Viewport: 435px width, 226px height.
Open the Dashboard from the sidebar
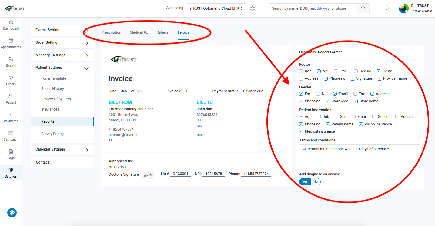click(x=11, y=25)
